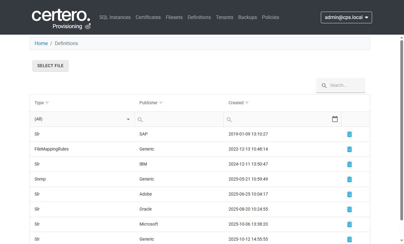This screenshot has width=404, height=244.
Task: Click the Search input field
Action: click(x=345, y=86)
